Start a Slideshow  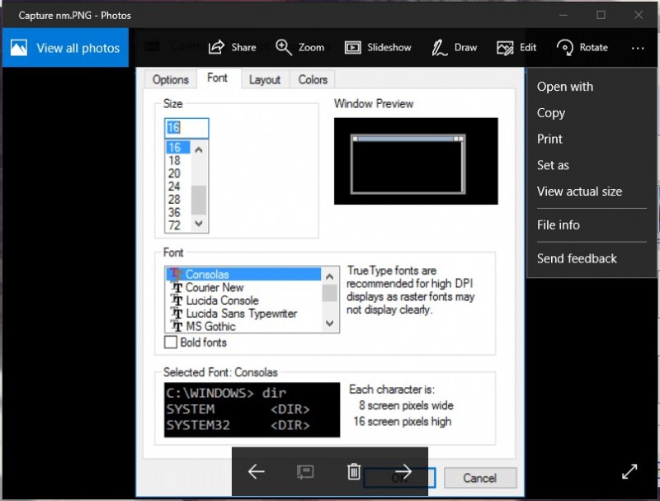click(x=379, y=47)
